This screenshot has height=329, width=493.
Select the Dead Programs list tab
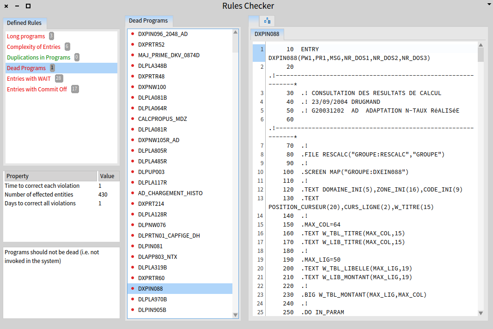148,21
